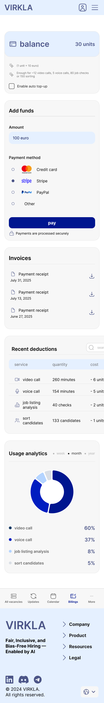This screenshot has width=104, height=703.
Task: Download the June 27, 2025 receipt
Action: [x=92, y=312]
